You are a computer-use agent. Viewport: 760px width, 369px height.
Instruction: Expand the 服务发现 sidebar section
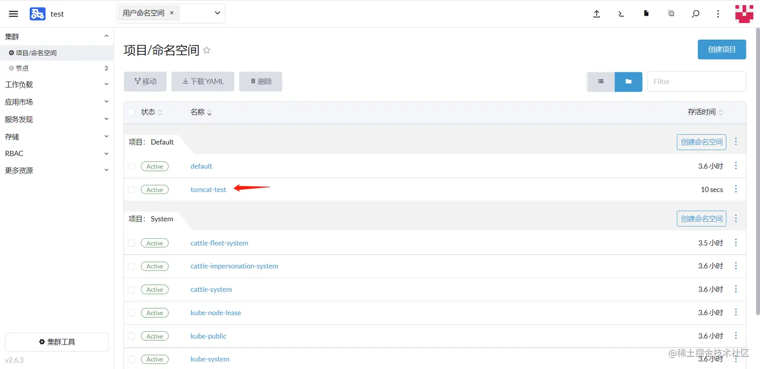(106, 119)
